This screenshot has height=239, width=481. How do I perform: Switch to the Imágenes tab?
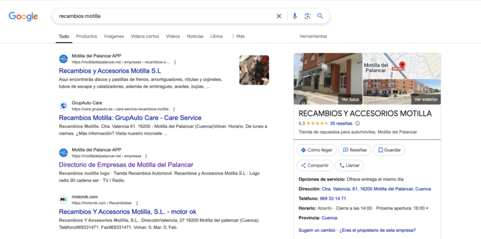(x=114, y=36)
